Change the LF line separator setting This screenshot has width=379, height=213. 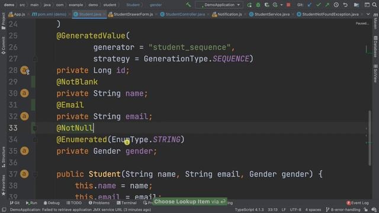pos(284,209)
